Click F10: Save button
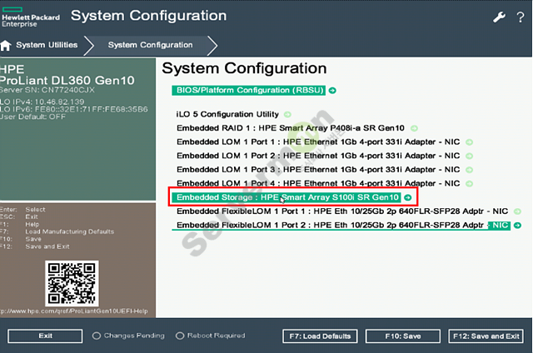 point(403,336)
